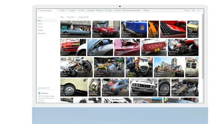Click the storage used of 5 GB link
This screenshot has height=124, width=221.
44,88
